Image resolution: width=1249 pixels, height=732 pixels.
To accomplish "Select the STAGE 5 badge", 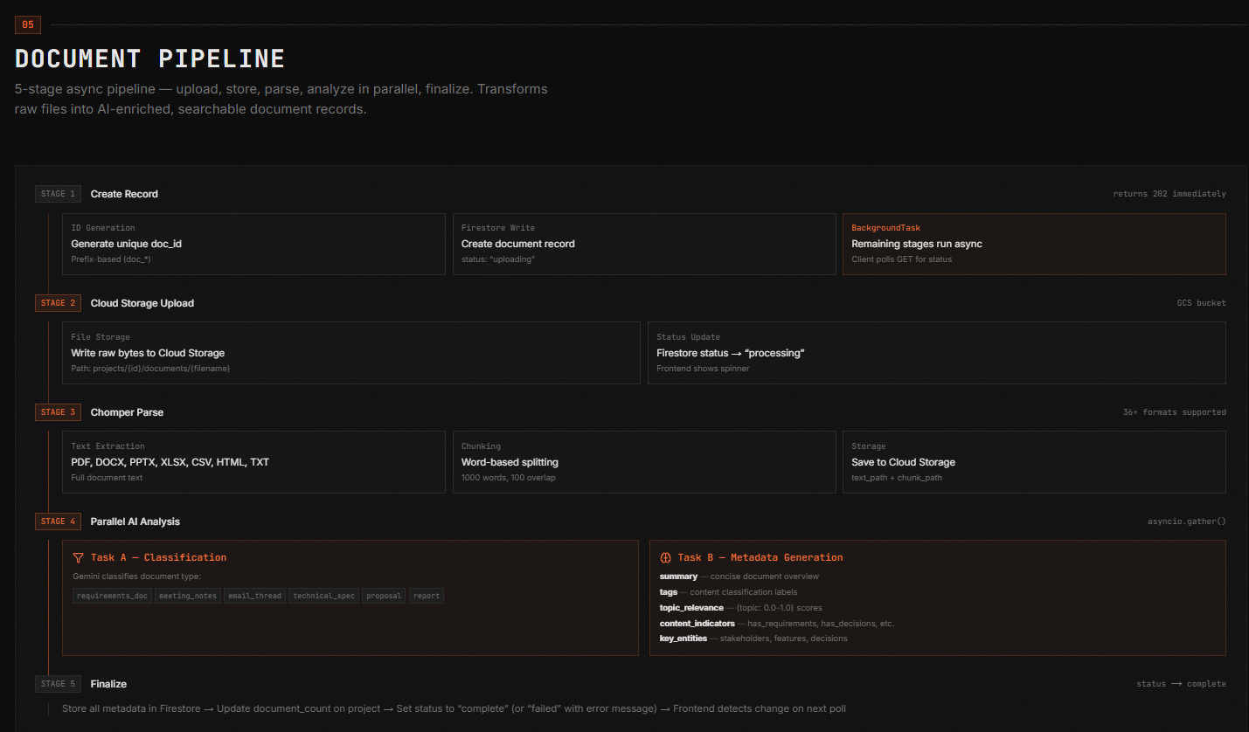I will [59, 684].
